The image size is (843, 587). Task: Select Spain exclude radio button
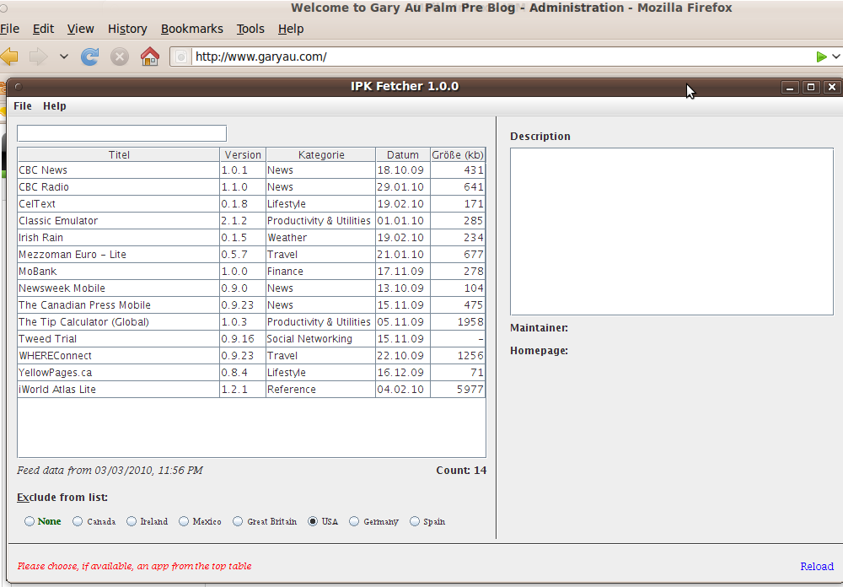coord(415,521)
